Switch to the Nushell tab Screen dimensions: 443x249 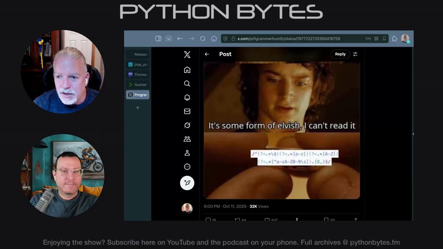click(x=138, y=85)
